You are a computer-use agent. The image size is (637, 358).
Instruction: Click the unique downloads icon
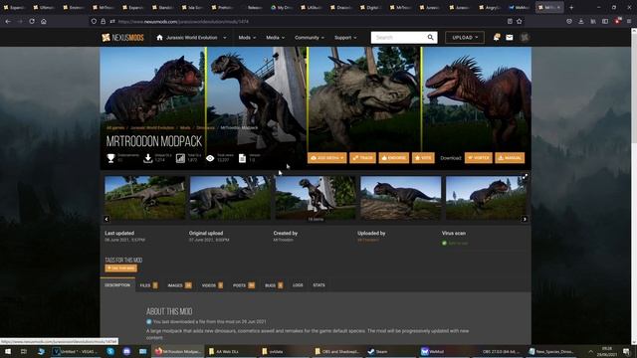pos(148,158)
